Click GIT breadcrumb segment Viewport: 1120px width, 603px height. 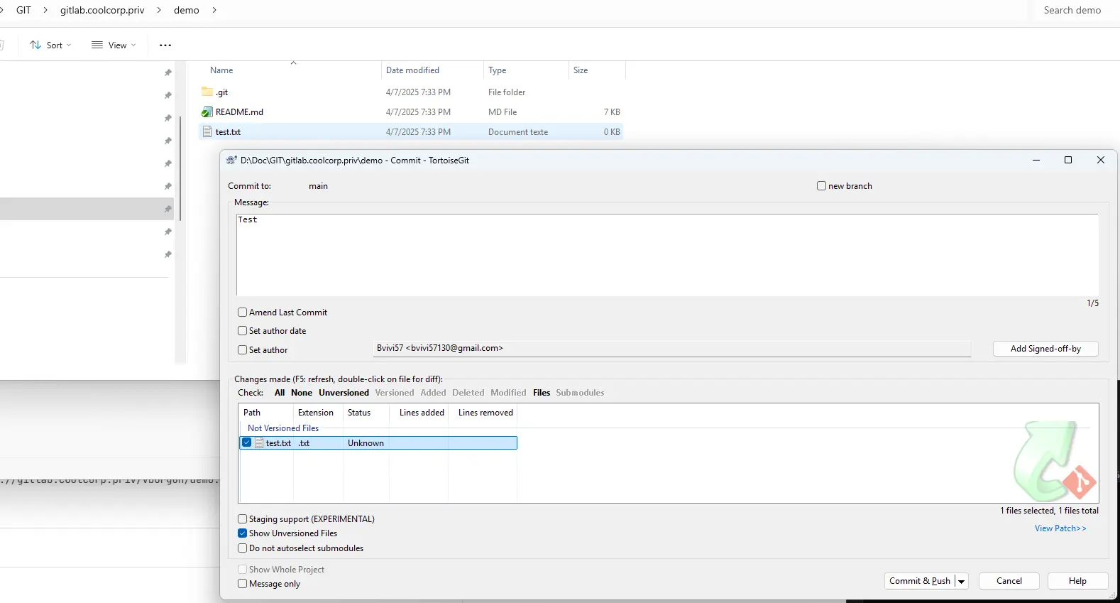coord(23,10)
